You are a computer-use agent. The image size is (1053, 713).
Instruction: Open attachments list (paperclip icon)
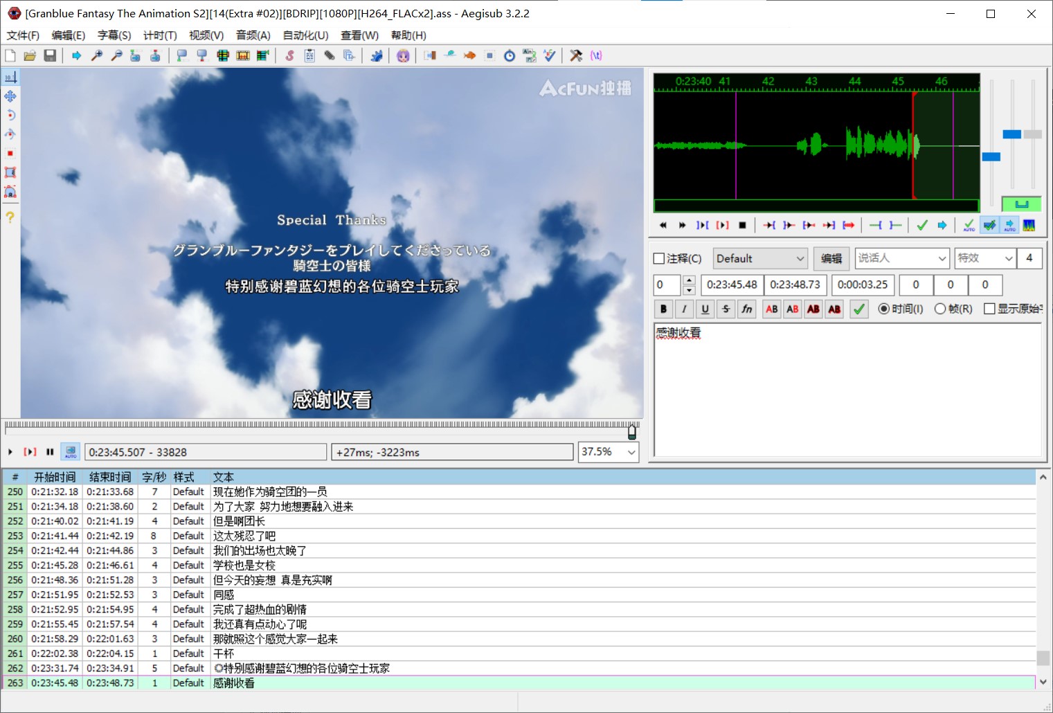coord(330,55)
